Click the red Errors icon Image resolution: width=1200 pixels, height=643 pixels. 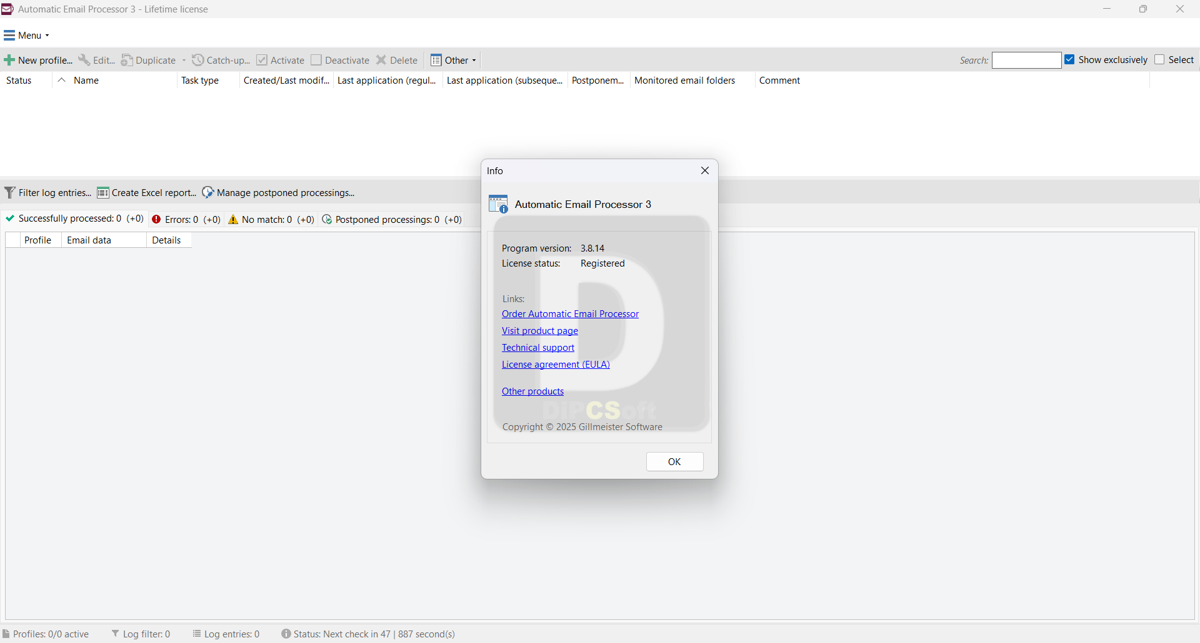point(157,220)
